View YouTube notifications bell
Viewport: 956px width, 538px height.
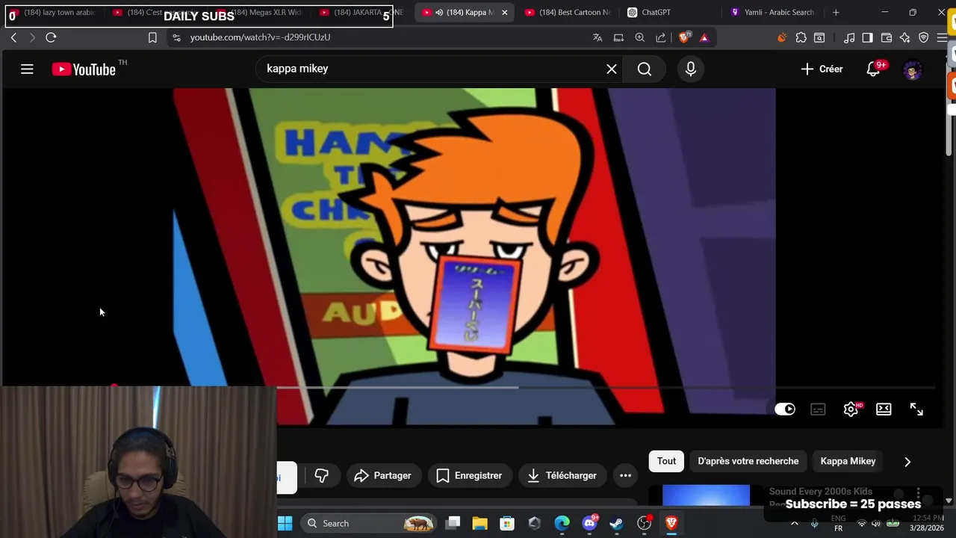(874, 69)
